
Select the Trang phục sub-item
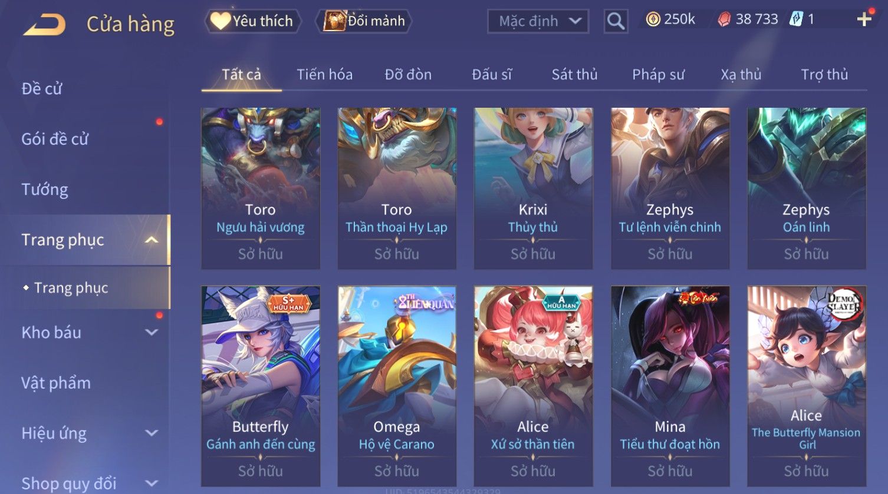click(71, 287)
